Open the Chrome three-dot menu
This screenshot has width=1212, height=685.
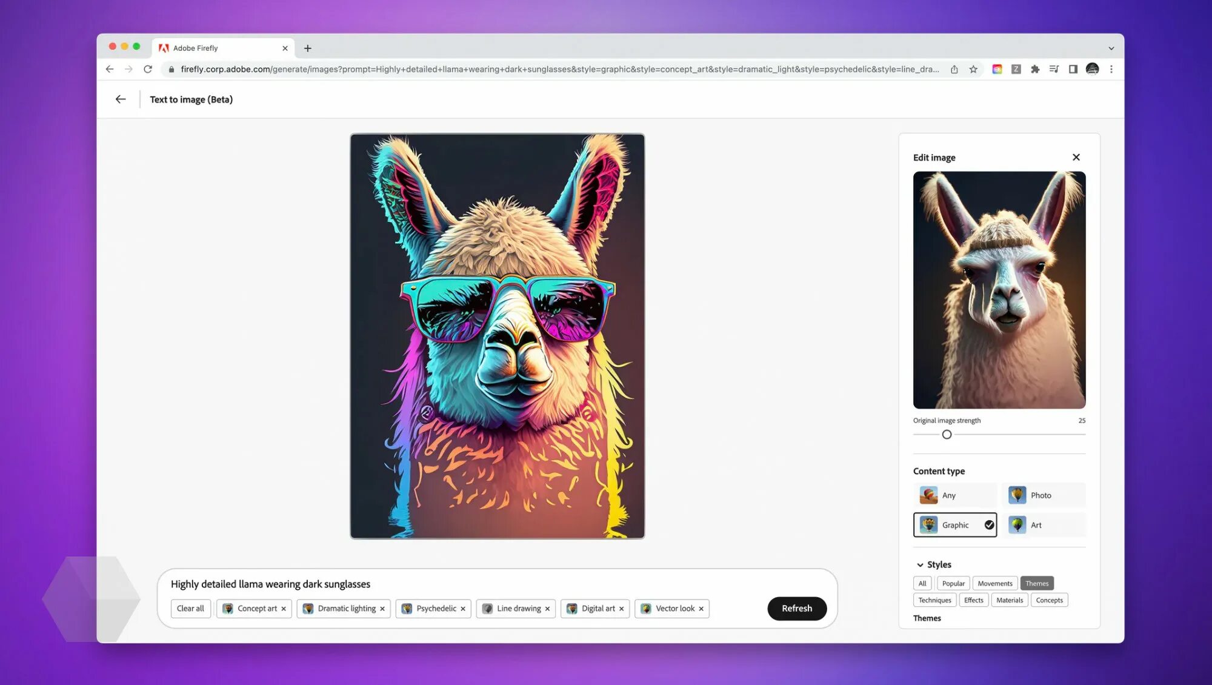[1111, 69]
